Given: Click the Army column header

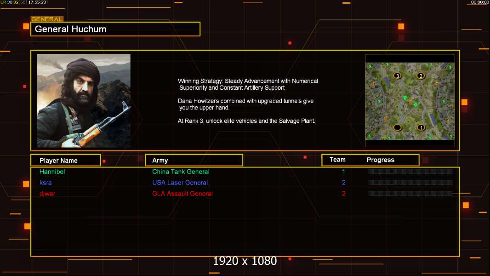Looking at the screenshot, I should tap(194, 161).
